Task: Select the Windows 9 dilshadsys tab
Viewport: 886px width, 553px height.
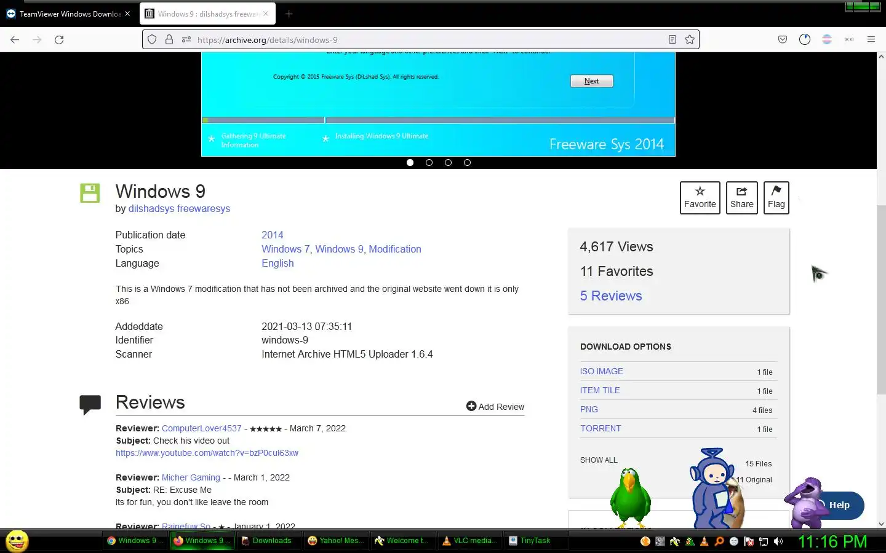Action: click(x=207, y=14)
